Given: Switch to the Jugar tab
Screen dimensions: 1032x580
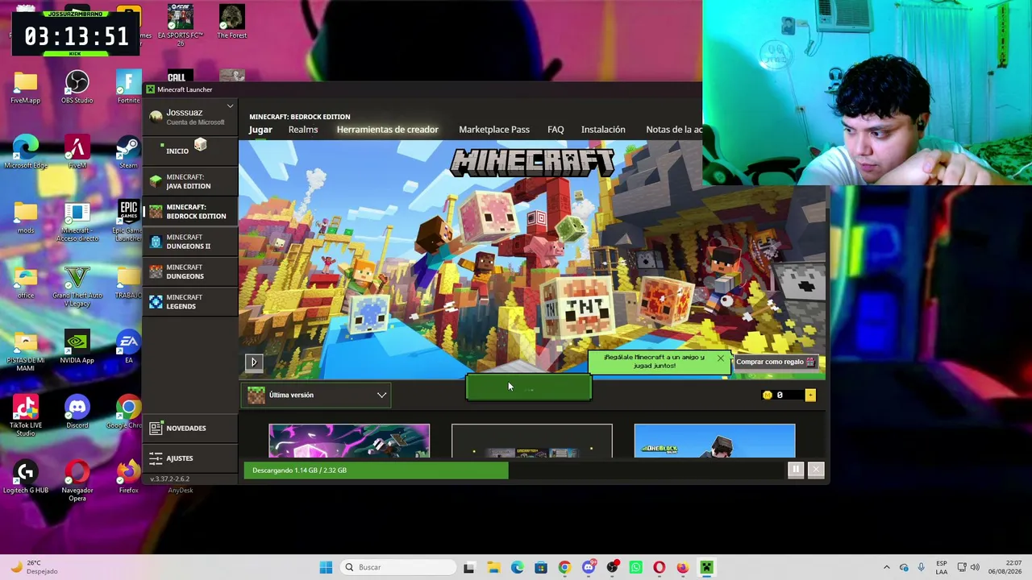Looking at the screenshot, I should [x=260, y=130].
